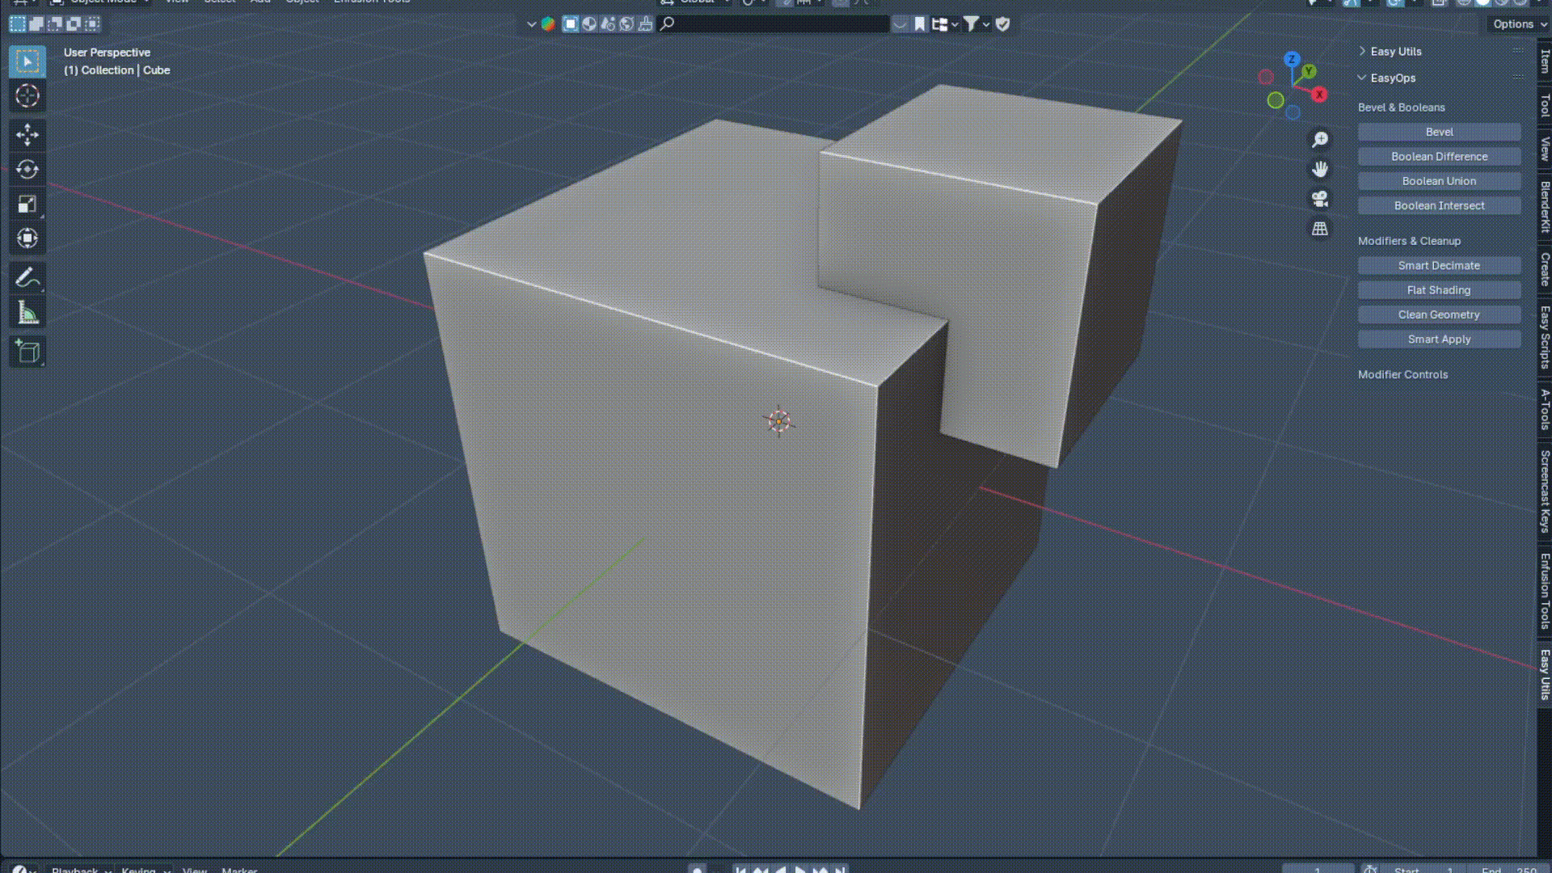Open the Easy Scripts sidebar tab
The image size is (1552, 873).
[x=1545, y=337]
